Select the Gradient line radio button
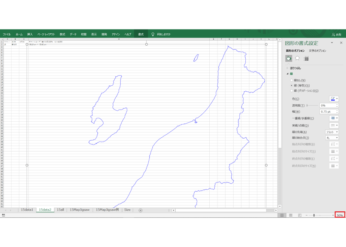This screenshot has height=247, width=346. [291, 91]
